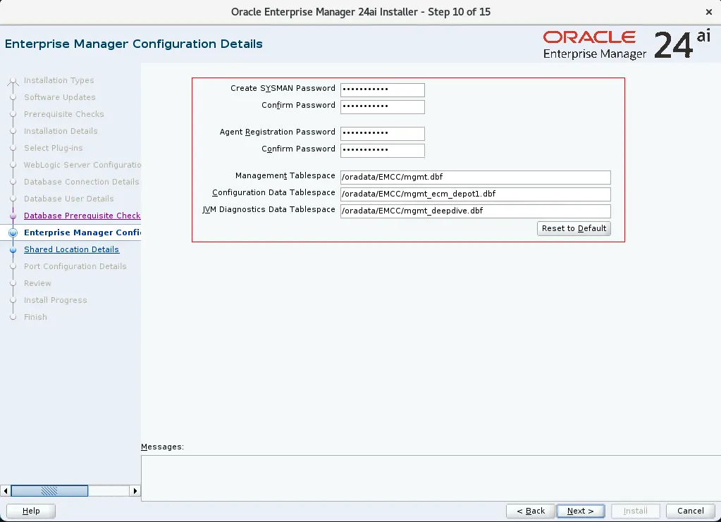Click Next to proceed to the next step

point(580,511)
